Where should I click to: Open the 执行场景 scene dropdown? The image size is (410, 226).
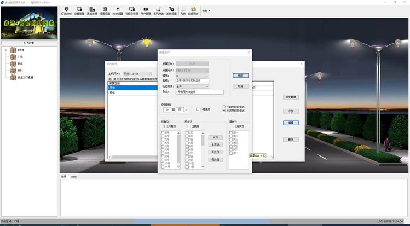(206, 86)
